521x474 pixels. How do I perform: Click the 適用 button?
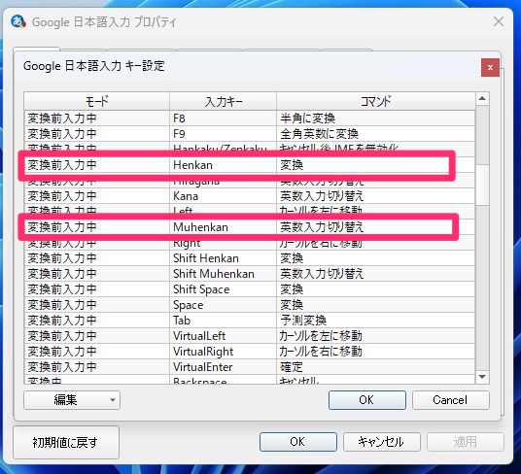[x=466, y=442]
